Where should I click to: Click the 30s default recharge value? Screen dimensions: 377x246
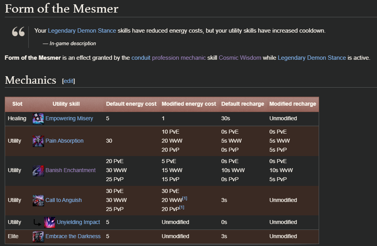pyautogui.click(x=226, y=118)
